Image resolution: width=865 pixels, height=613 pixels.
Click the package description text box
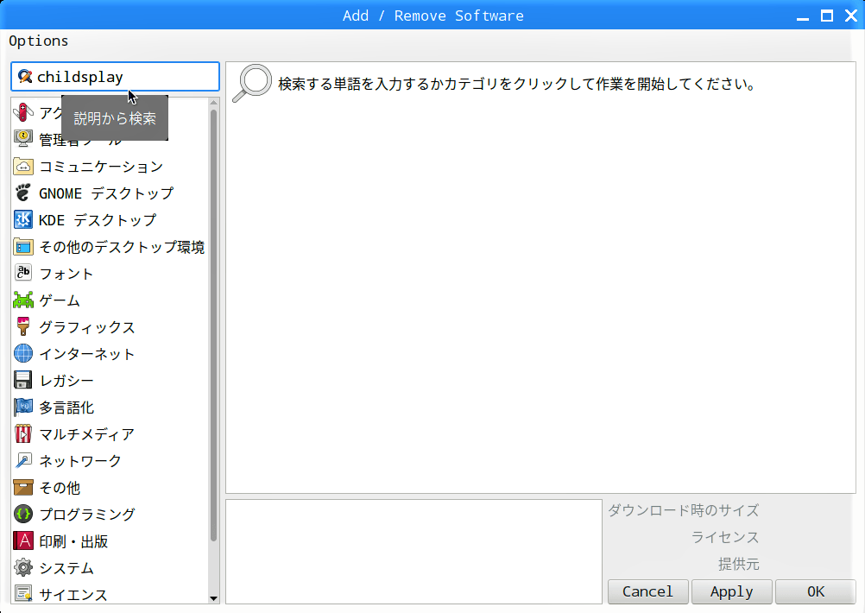(414, 551)
